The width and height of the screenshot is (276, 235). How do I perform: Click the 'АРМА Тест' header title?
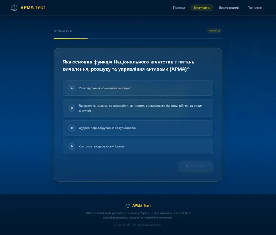tap(33, 8)
